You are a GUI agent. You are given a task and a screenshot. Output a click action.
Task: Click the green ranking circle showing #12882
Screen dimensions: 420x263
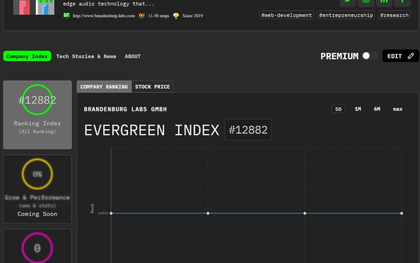(37, 100)
